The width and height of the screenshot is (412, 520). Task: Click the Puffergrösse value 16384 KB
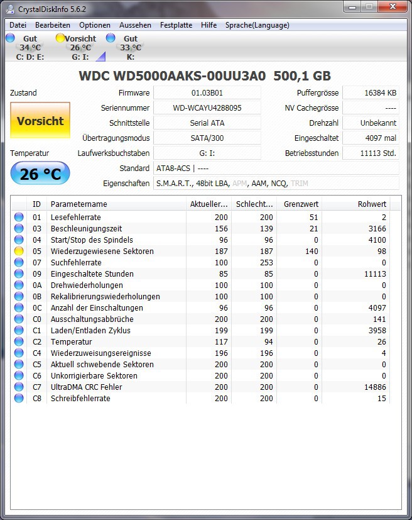point(371,93)
